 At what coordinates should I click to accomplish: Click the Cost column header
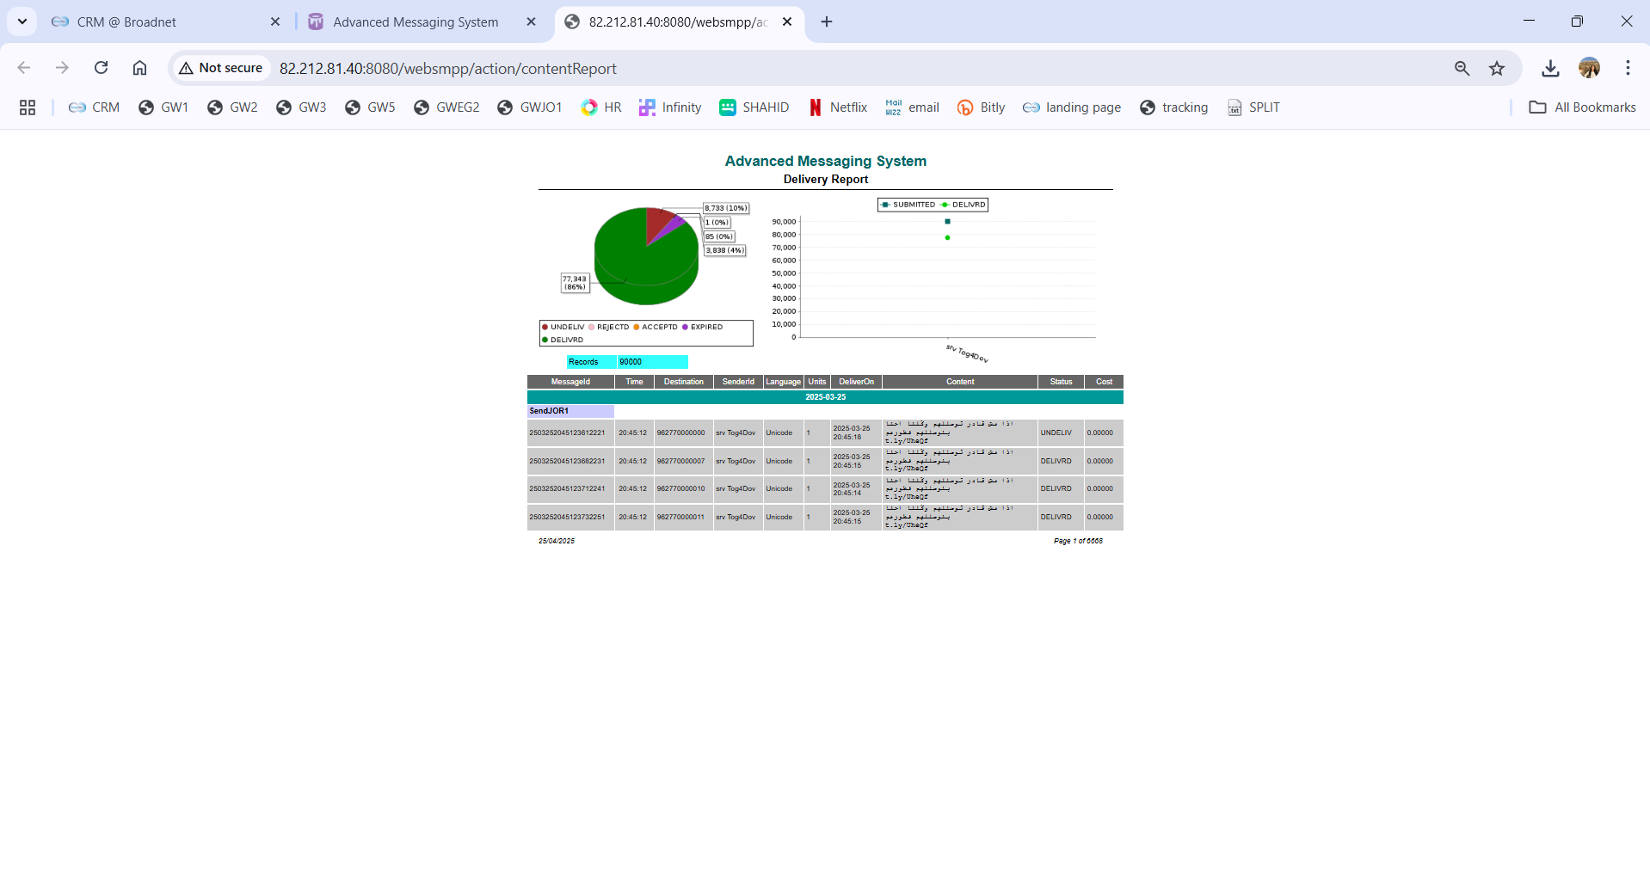[1104, 382]
